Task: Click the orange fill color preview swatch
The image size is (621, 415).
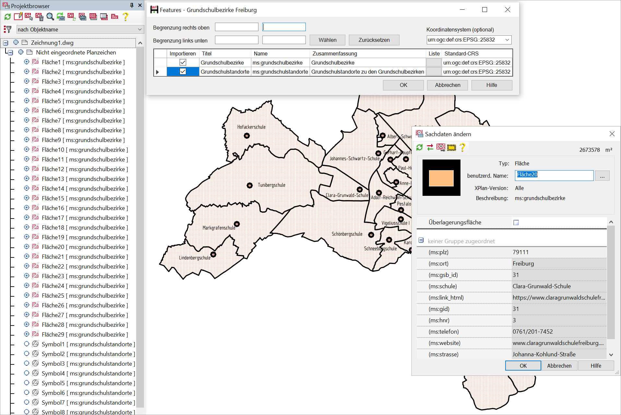Action: tap(441, 178)
